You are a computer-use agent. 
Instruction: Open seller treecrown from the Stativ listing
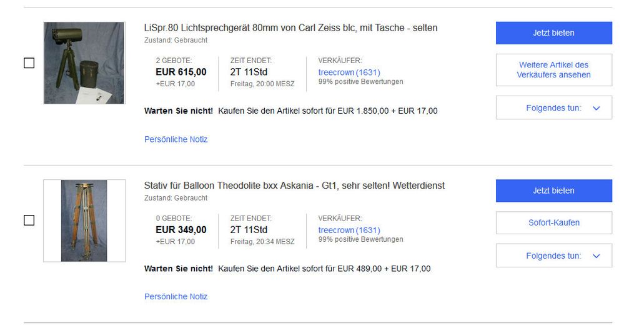(336, 230)
